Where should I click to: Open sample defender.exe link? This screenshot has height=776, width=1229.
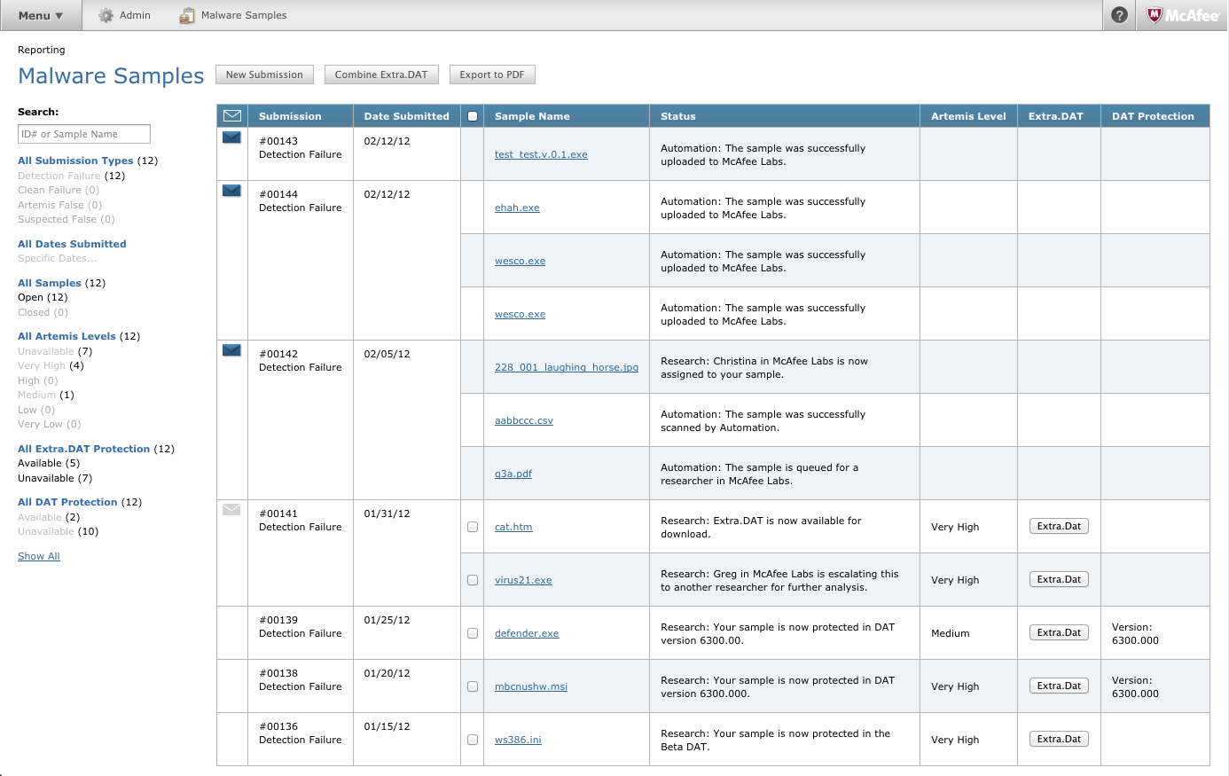coord(527,633)
